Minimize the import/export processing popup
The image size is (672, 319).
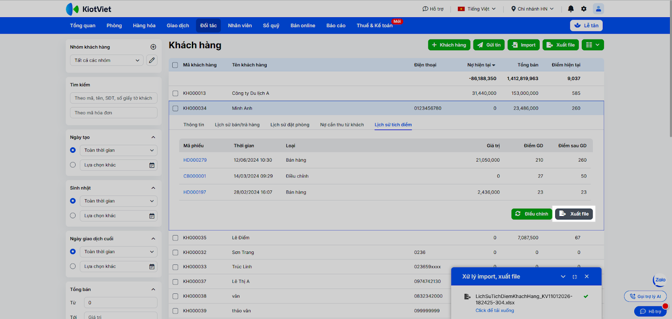click(575, 277)
